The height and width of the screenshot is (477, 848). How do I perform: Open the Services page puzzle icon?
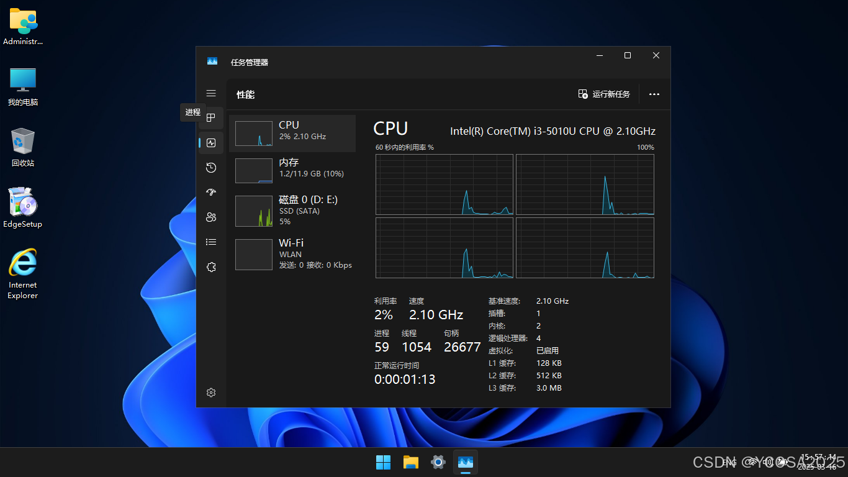pyautogui.click(x=211, y=267)
